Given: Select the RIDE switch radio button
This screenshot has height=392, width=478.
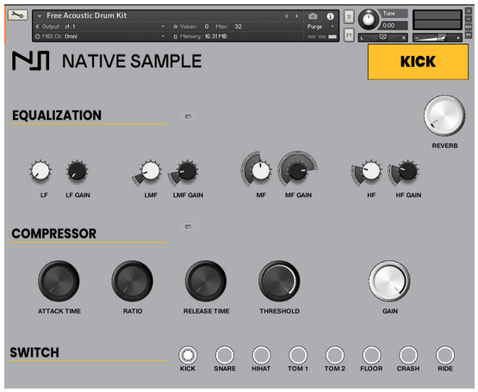Looking at the screenshot, I should tap(445, 356).
